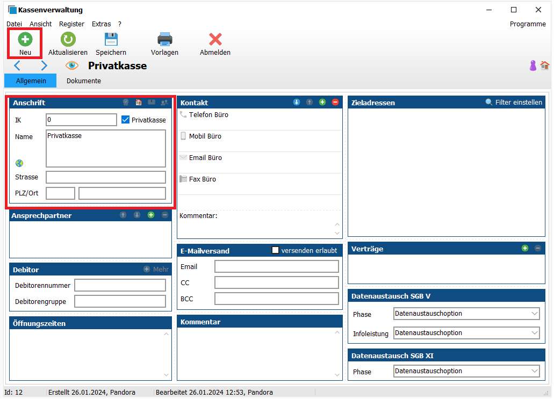Click the house icon in Anschrift header
The width and height of the screenshot is (554, 399).
(139, 103)
